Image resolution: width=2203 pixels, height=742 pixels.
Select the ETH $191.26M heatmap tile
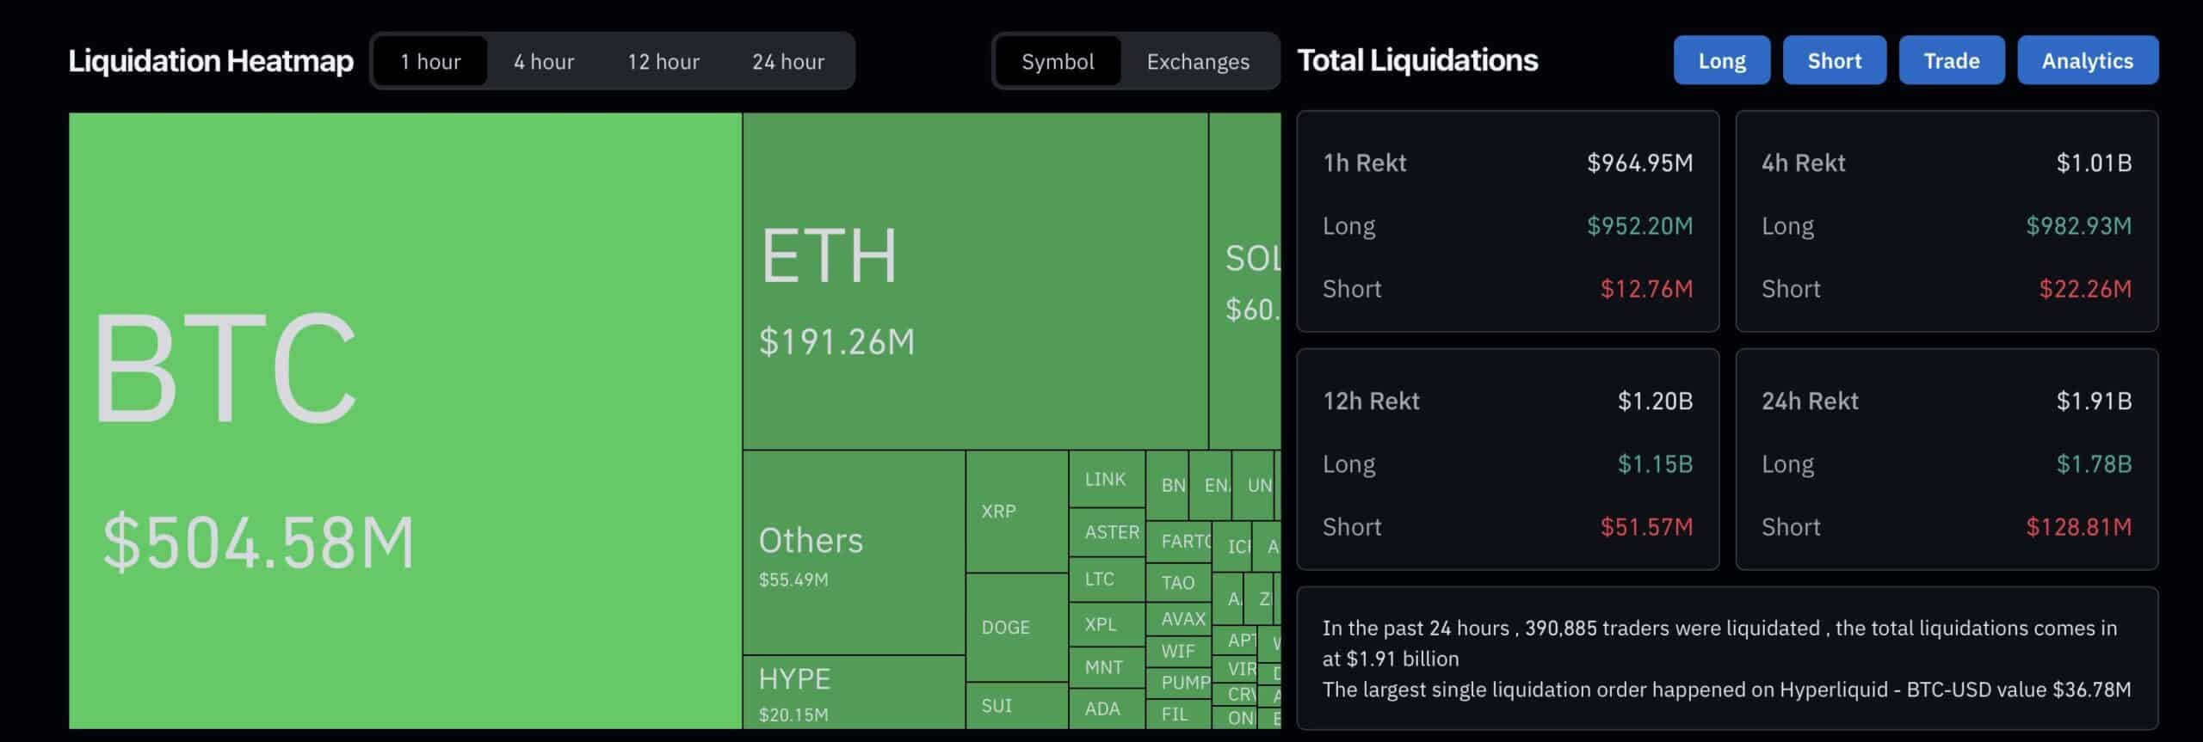point(975,281)
